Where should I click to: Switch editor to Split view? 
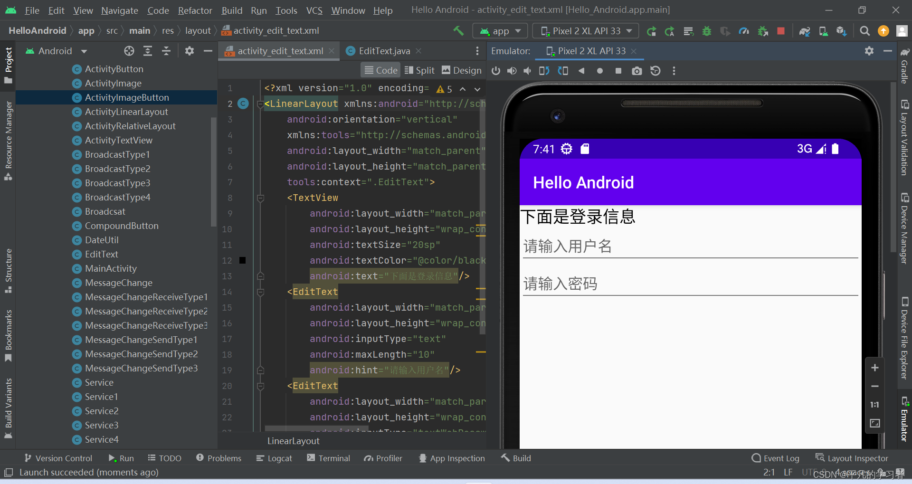419,70
